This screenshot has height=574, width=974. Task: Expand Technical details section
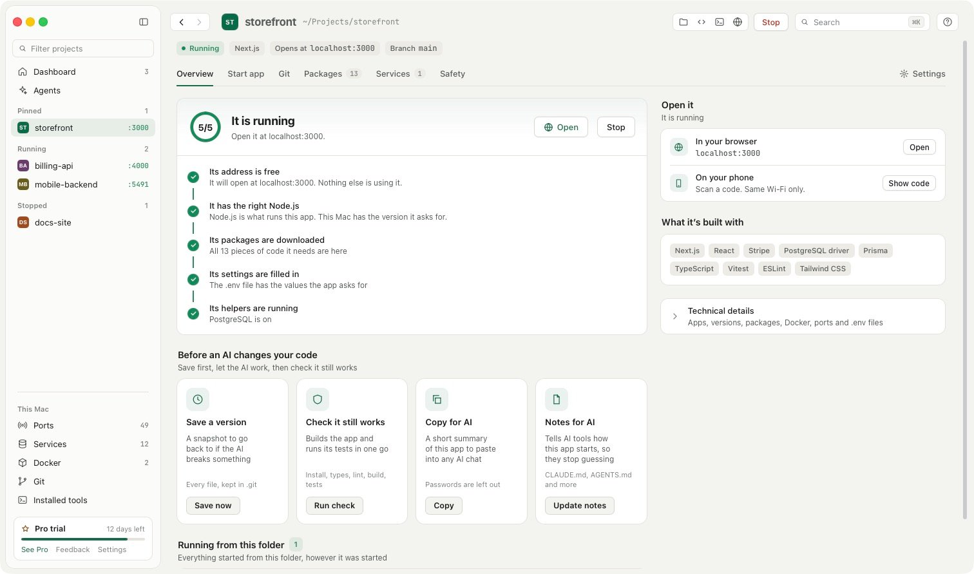[803, 316]
